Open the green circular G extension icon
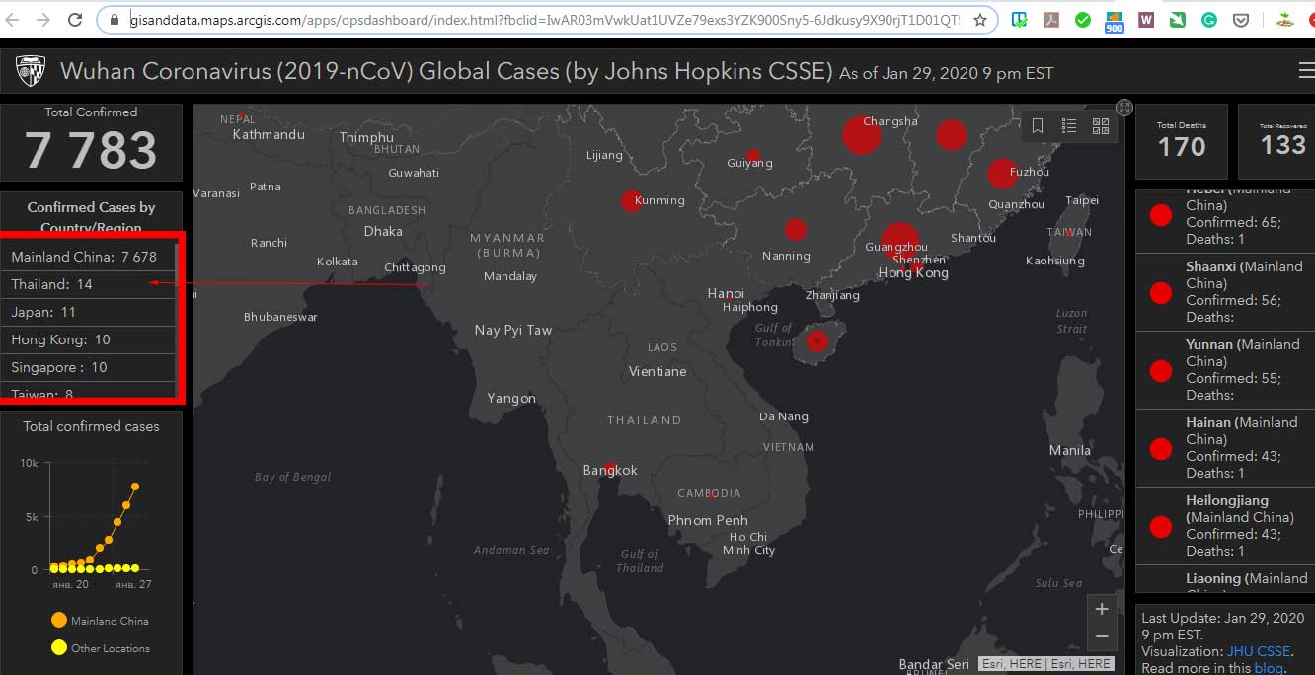1315x675 pixels. (x=1209, y=20)
